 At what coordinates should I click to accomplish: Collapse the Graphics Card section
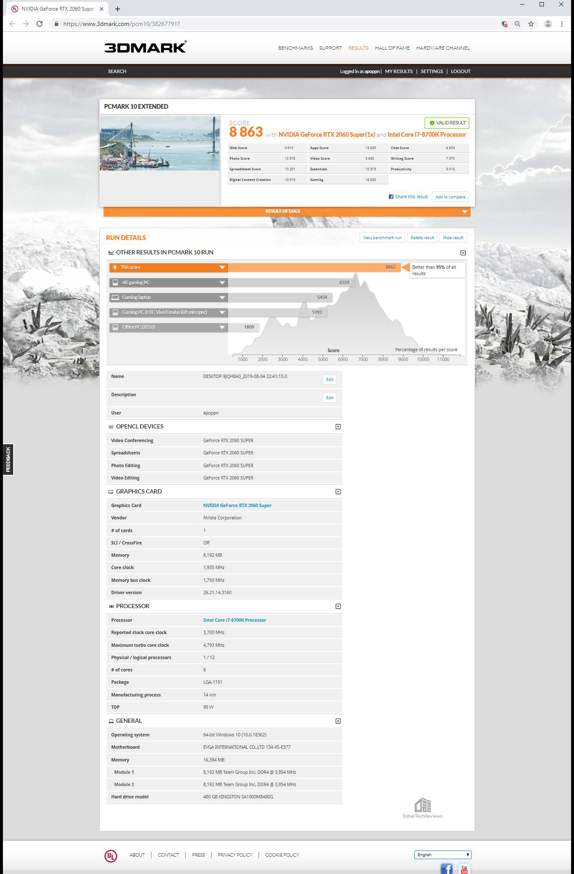pos(338,491)
